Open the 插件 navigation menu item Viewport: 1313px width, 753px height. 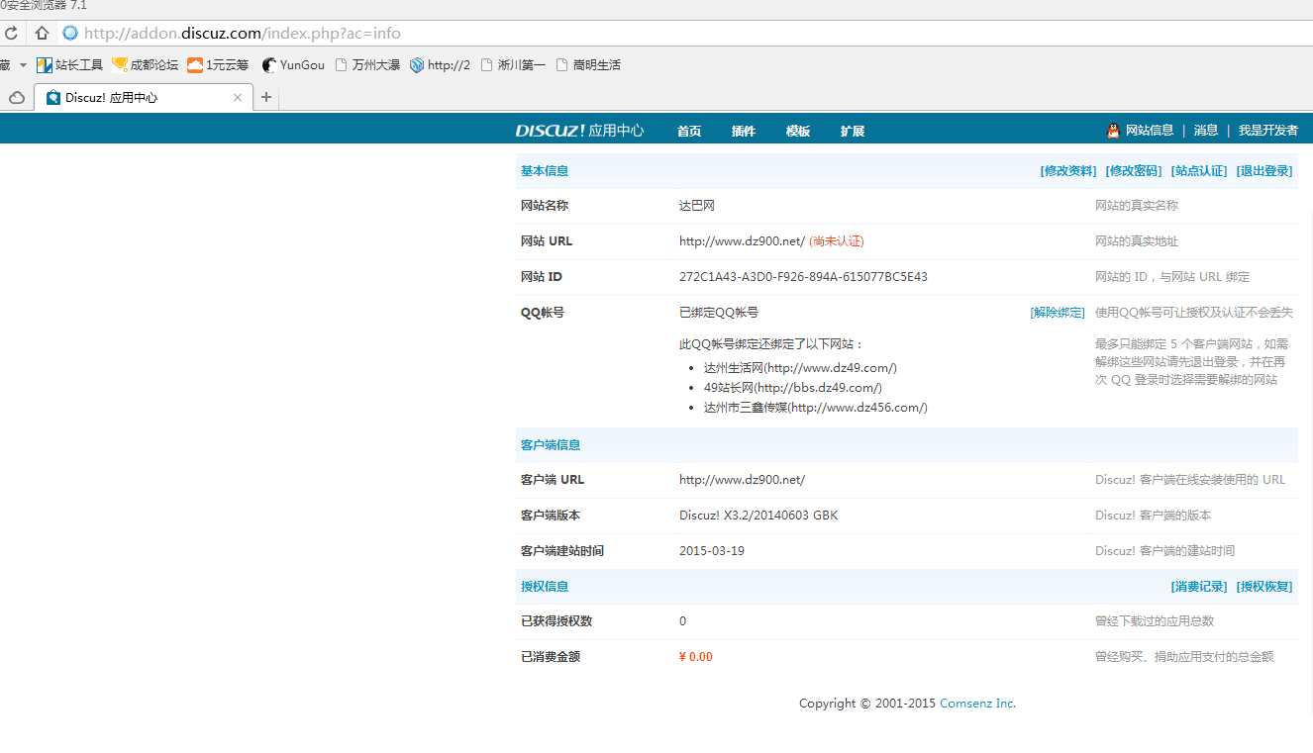(x=744, y=132)
